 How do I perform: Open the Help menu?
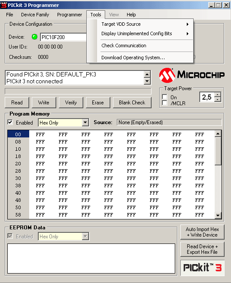131,15
